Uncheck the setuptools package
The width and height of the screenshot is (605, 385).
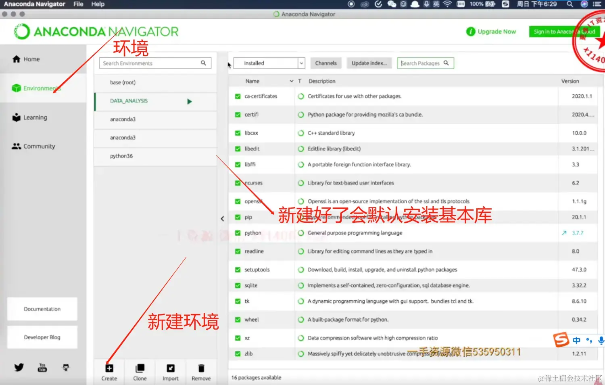[x=238, y=270]
